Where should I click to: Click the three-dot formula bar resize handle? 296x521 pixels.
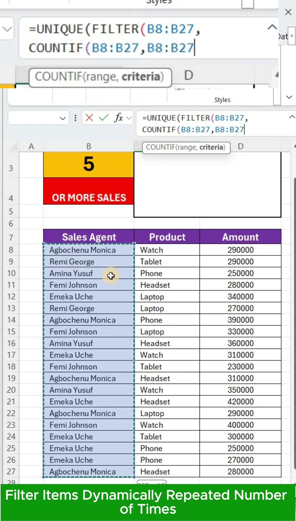pos(75,118)
